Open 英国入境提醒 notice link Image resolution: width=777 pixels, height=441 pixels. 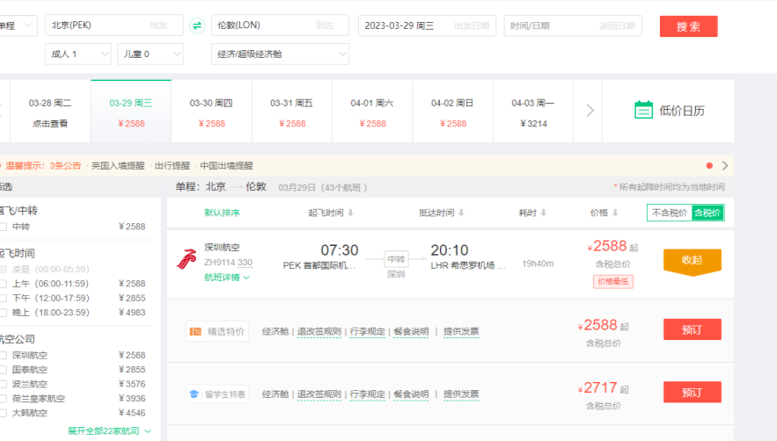click(x=117, y=166)
